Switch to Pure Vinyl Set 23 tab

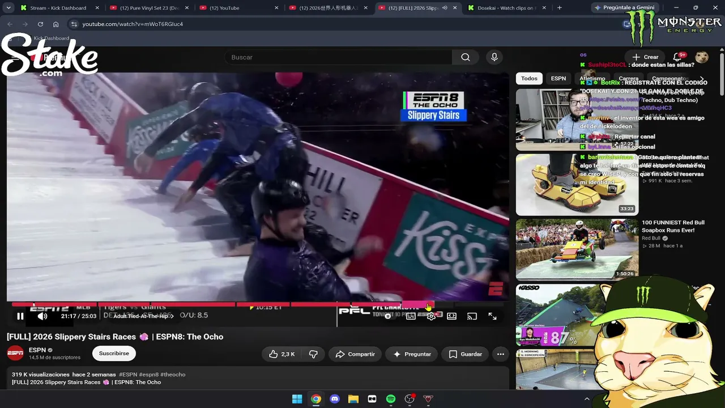[150, 8]
